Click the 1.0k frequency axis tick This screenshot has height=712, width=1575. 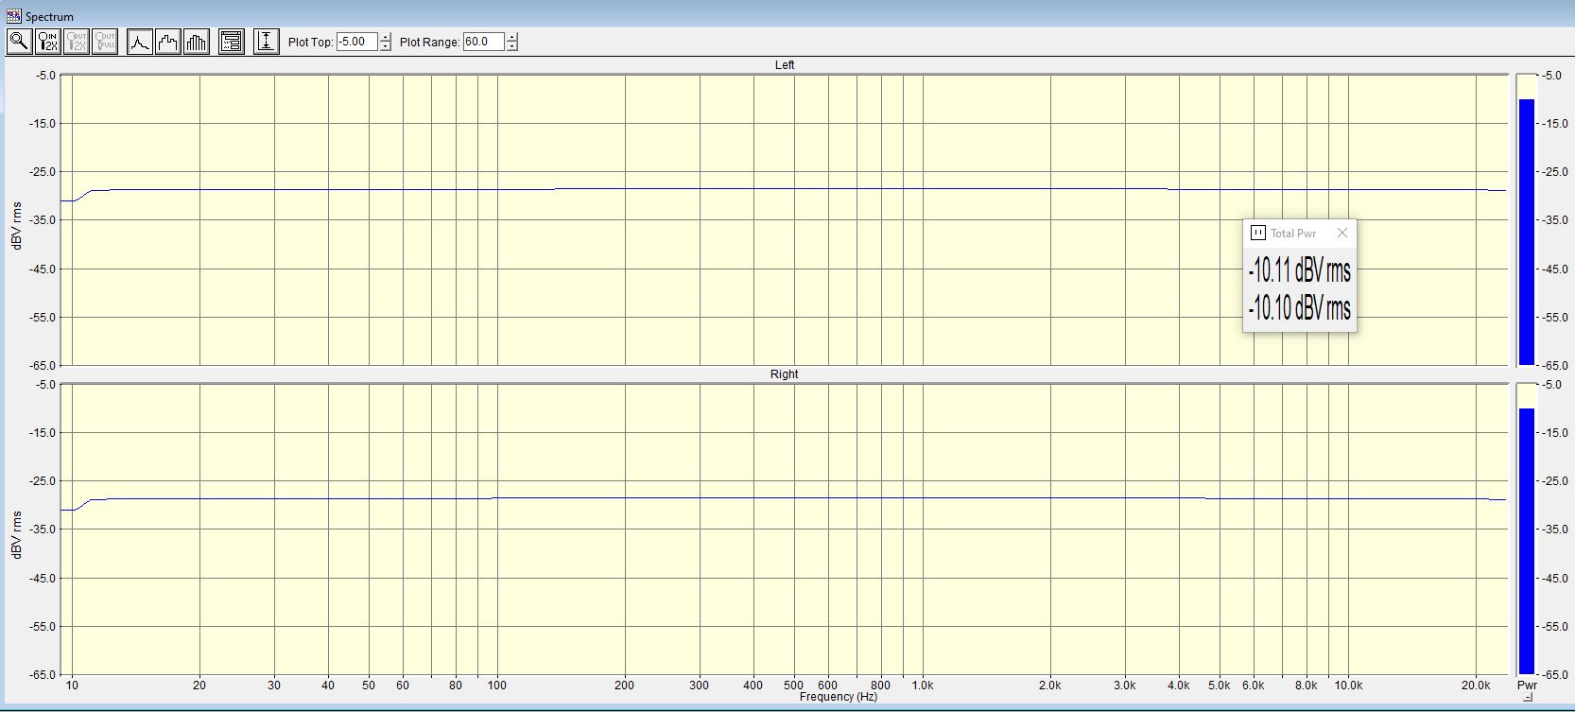click(923, 686)
